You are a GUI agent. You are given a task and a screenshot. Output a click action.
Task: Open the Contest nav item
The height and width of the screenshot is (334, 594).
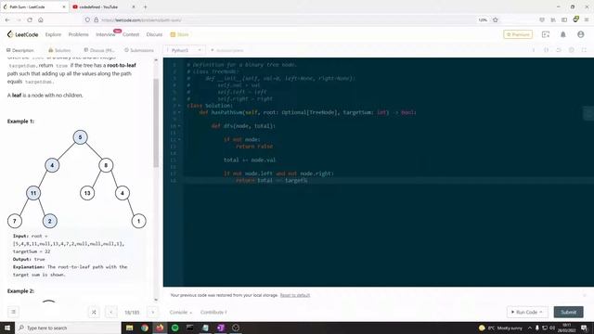coord(131,34)
